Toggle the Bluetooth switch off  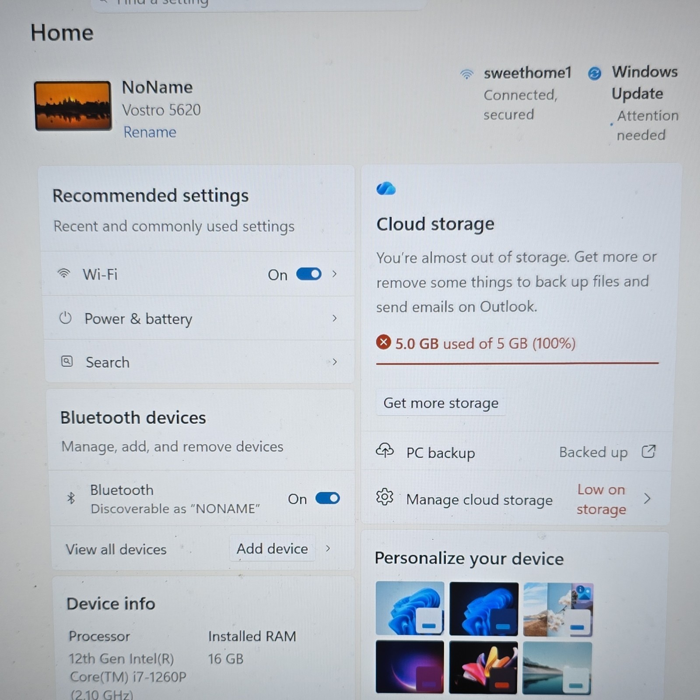(x=328, y=498)
